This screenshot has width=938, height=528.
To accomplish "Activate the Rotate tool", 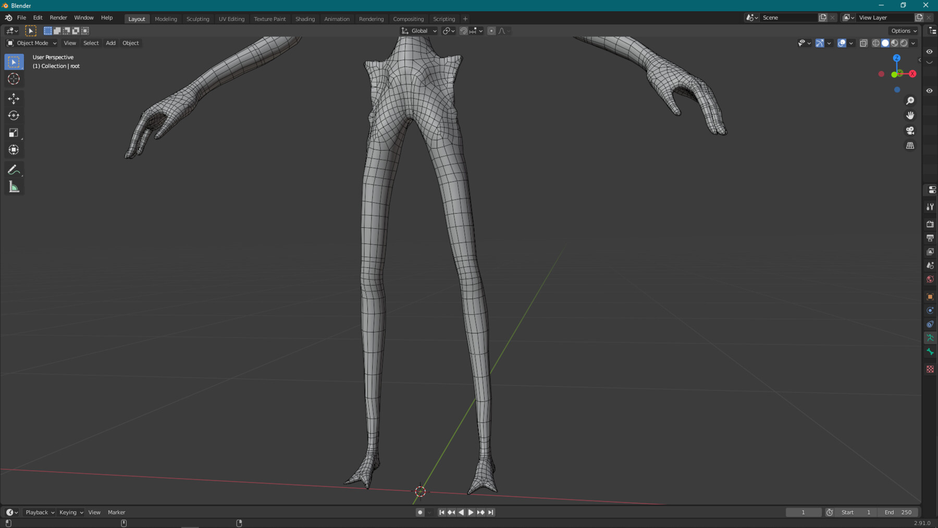I will [x=14, y=116].
